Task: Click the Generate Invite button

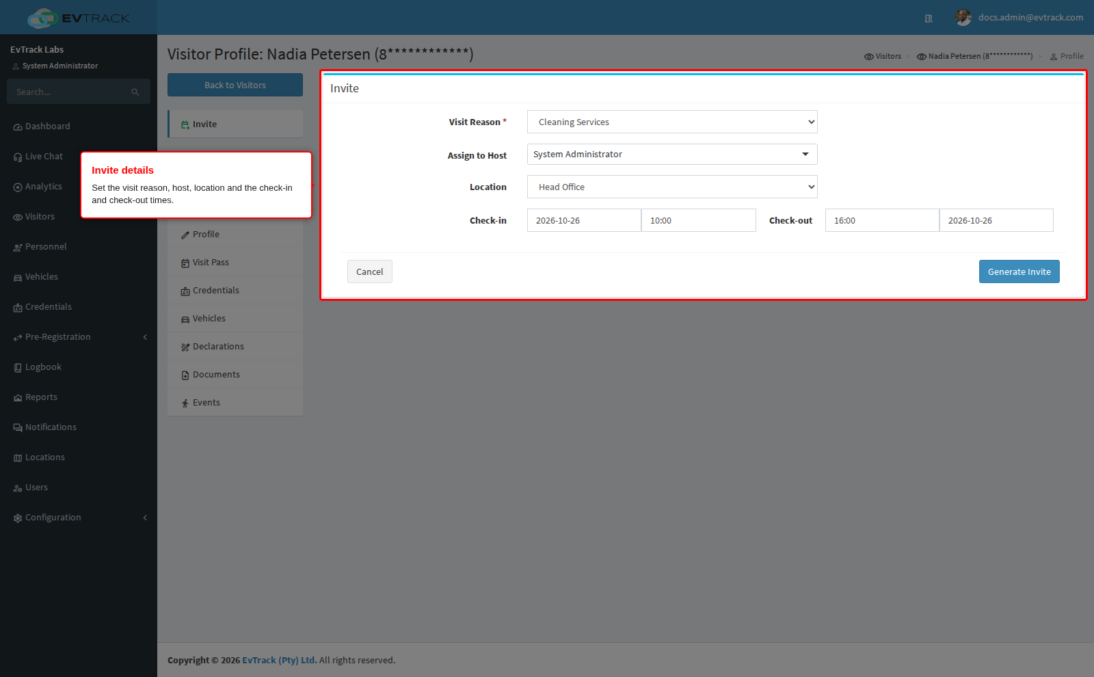Action: pyautogui.click(x=1019, y=271)
